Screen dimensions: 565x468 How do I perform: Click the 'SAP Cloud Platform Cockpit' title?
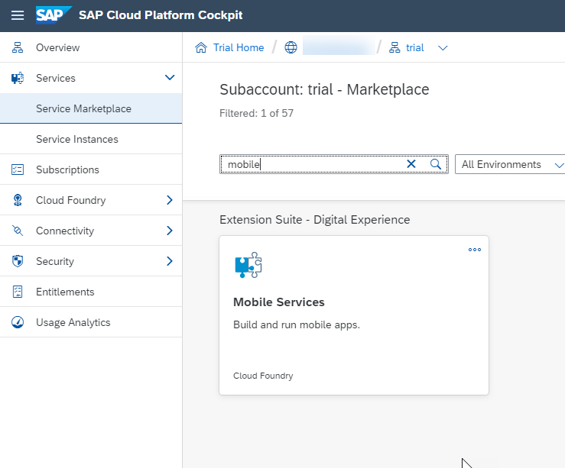tap(161, 15)
